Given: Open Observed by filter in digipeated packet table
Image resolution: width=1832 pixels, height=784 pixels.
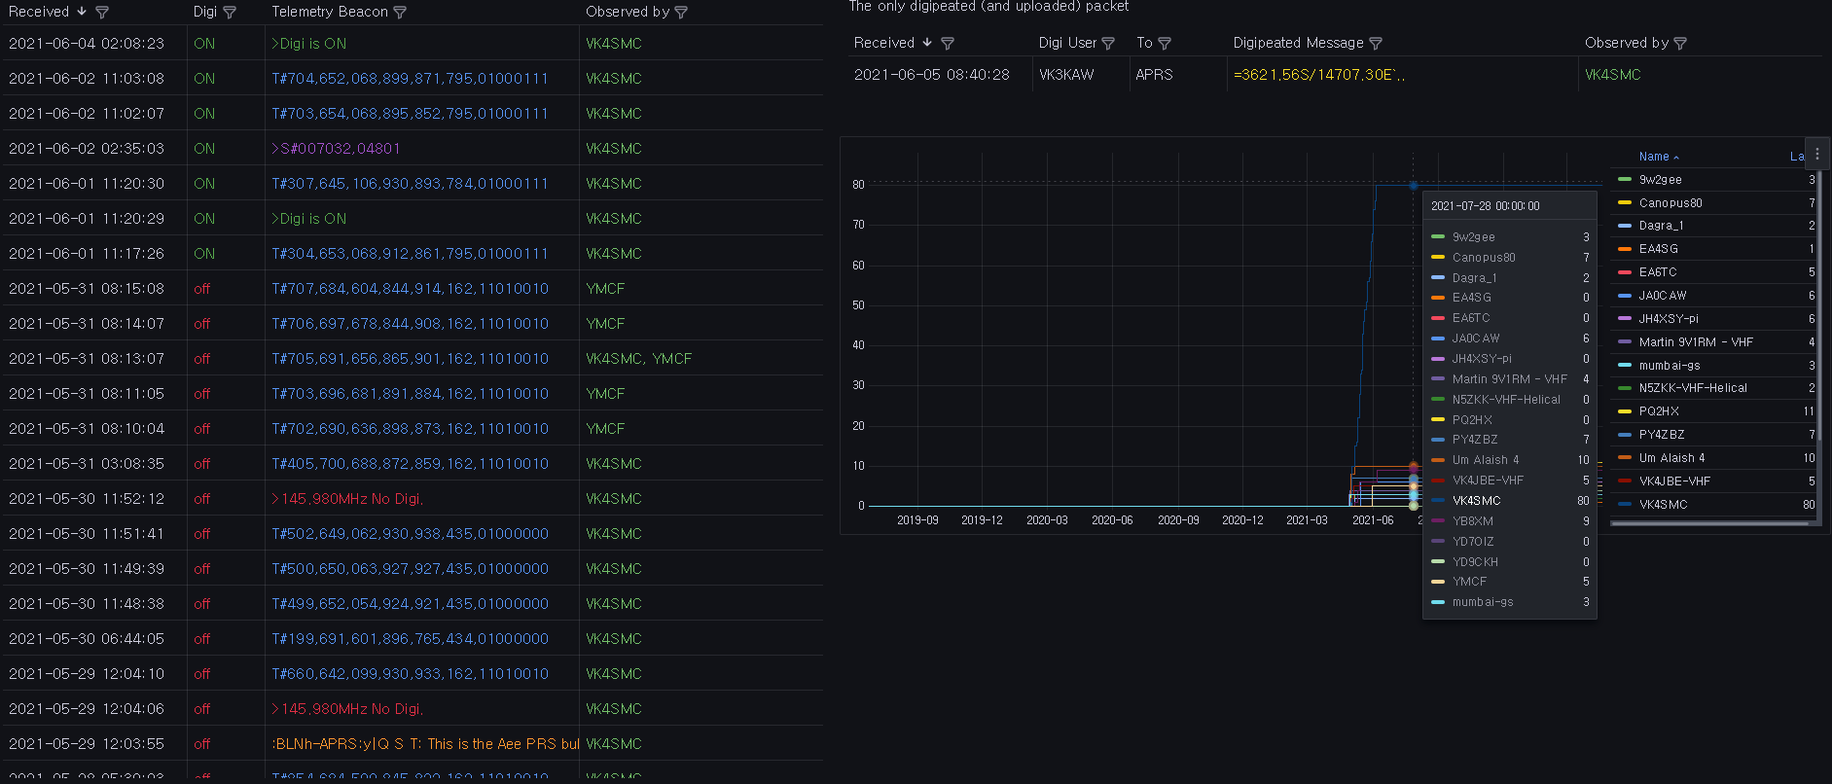Looking at the screenshot, I should (x=1680, y=44).
